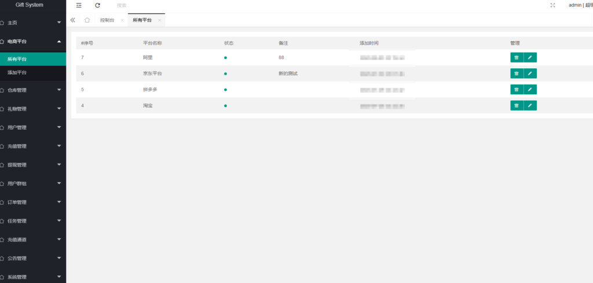Toggle the status dot for 淘宝
The height and width of the screenshot is (283, 593).
(225, 106)
